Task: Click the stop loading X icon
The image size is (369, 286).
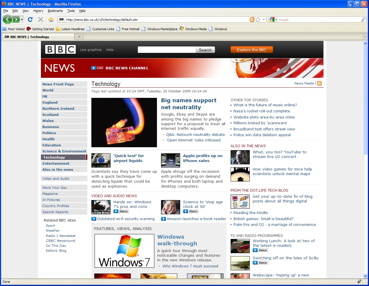Action: click(41, 19)
